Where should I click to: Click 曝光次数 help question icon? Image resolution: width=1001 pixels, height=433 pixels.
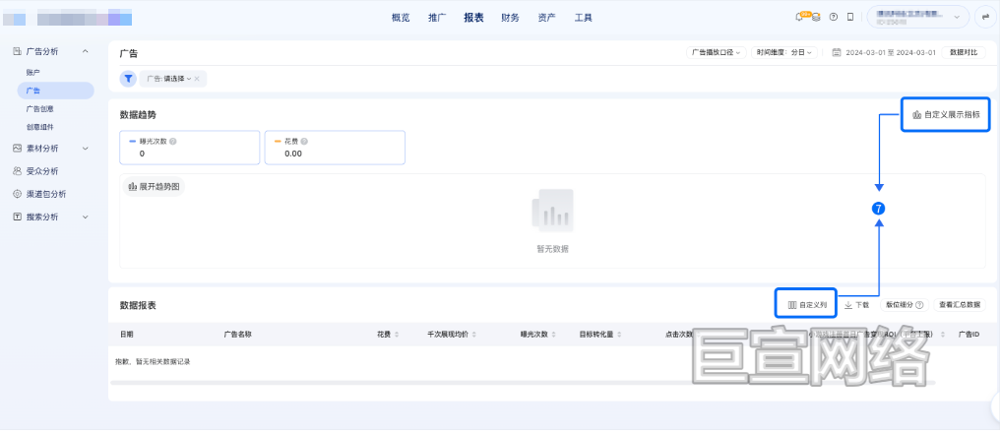173,142
